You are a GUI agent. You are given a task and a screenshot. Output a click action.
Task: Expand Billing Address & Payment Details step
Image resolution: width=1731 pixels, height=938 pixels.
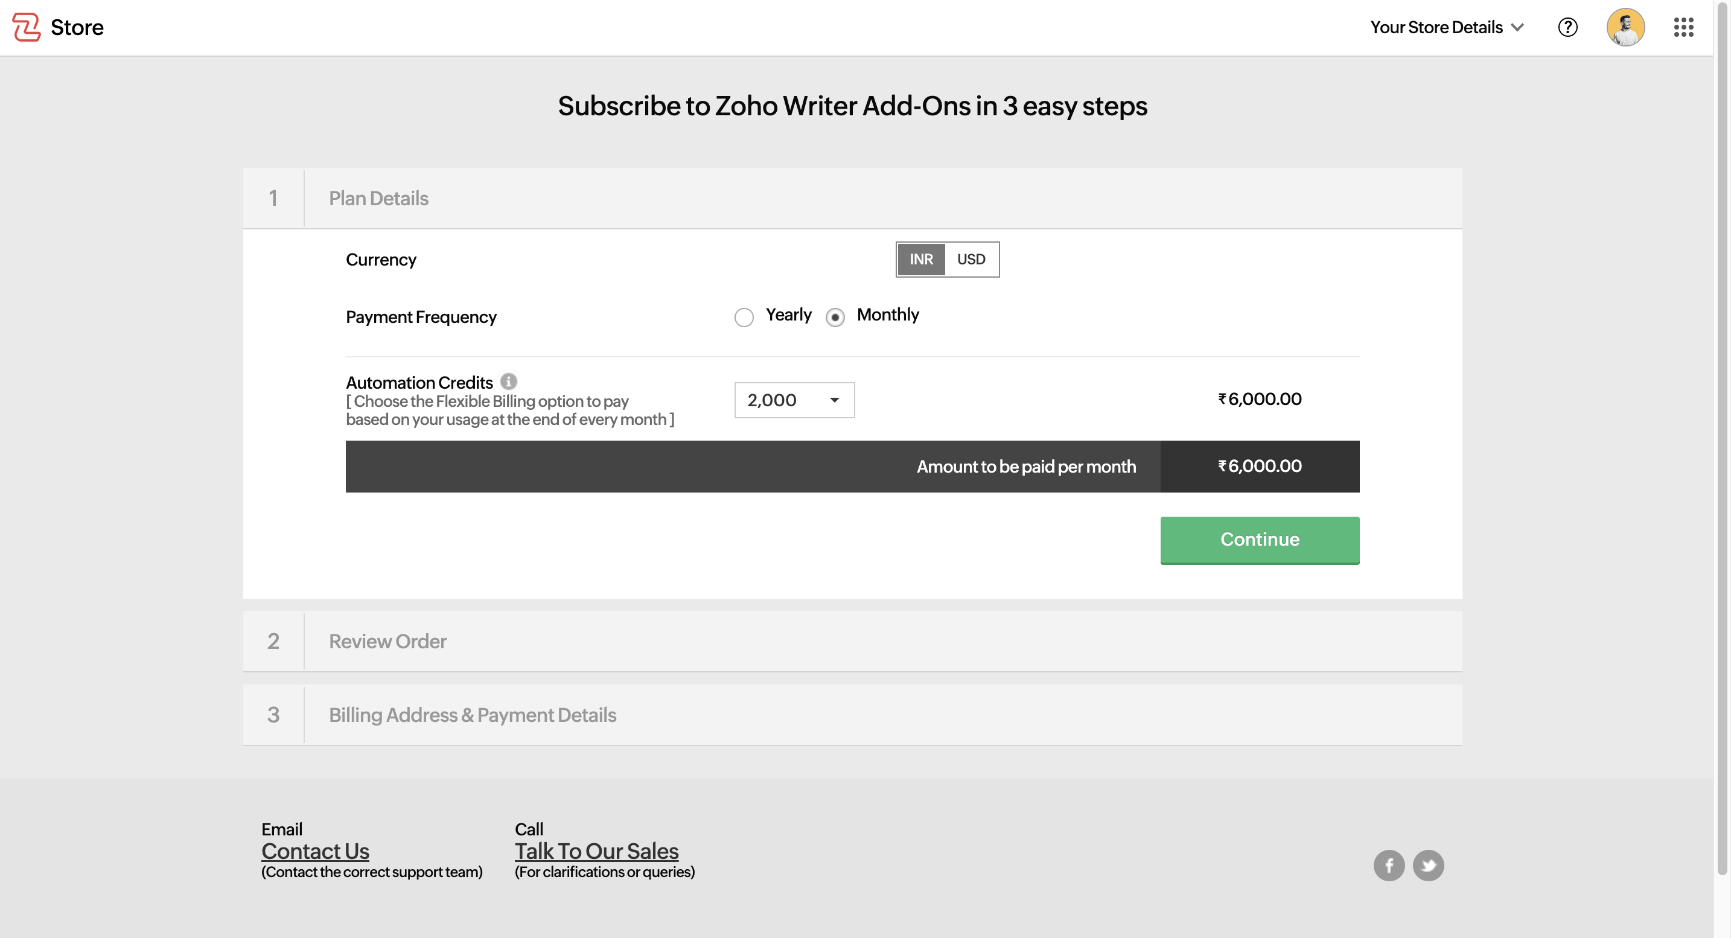pos(852,715)
